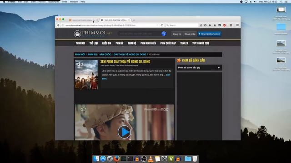Click the movie poster thumbnail
291x163 pixels.
click(x=86, y=75)
